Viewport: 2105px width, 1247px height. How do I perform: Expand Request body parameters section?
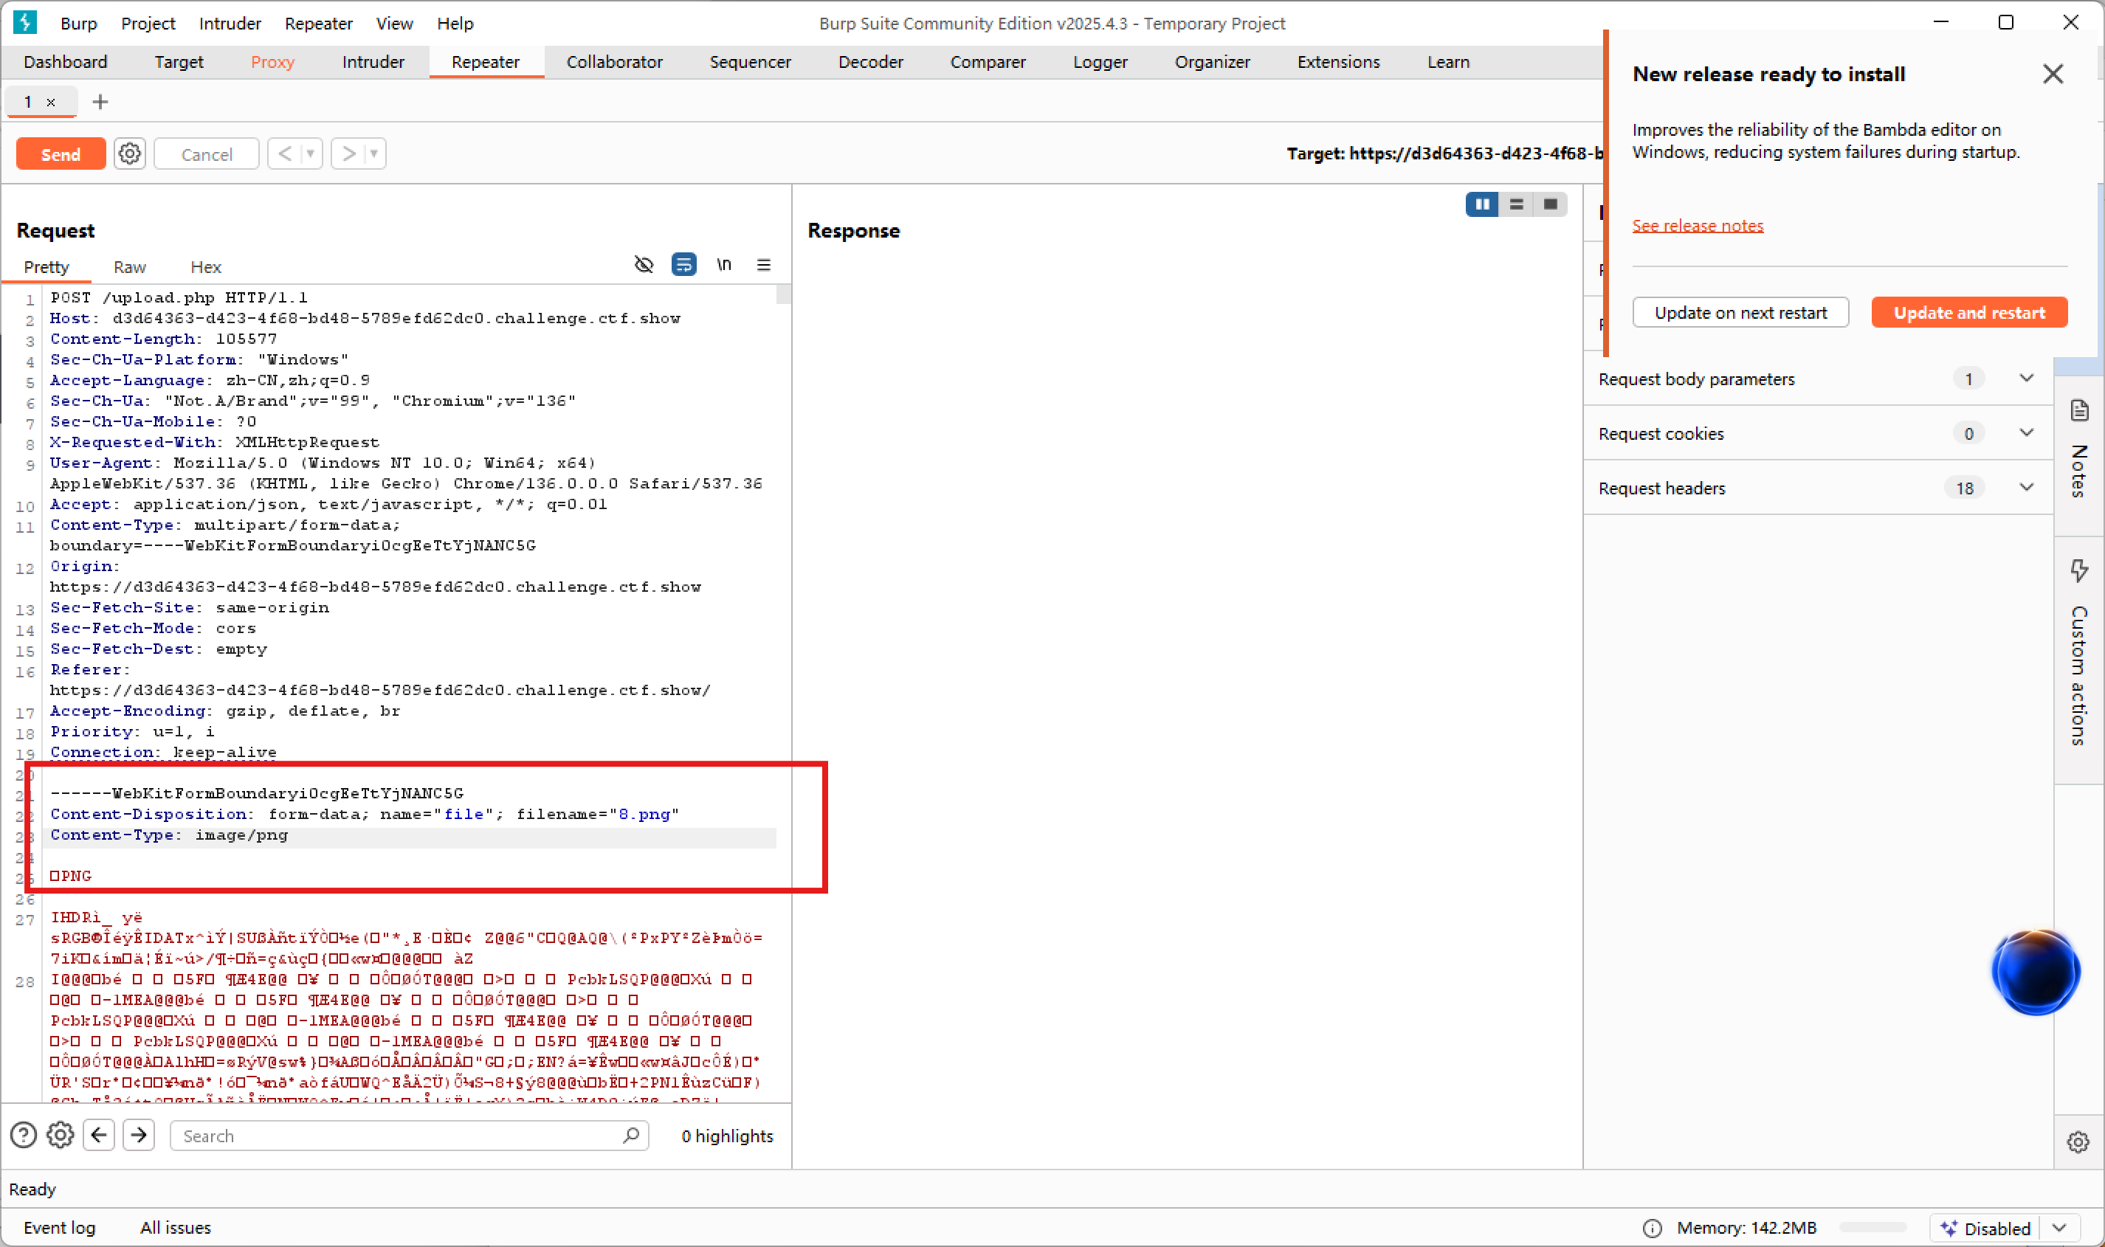point(2026,379)
